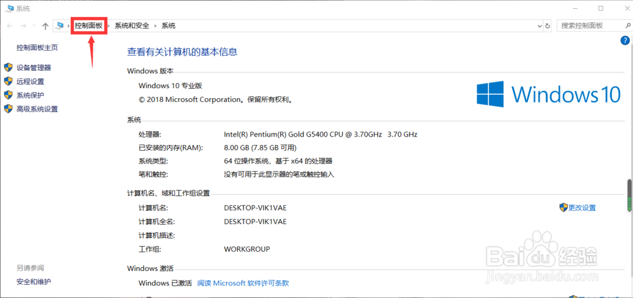Screen dimensions: 633x298
Task: Click the Forward navigation arrow
Action: click(23, 26)
